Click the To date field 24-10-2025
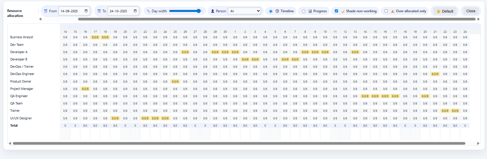487x159 pixels. pyautogui.click(x=123, y=11)
